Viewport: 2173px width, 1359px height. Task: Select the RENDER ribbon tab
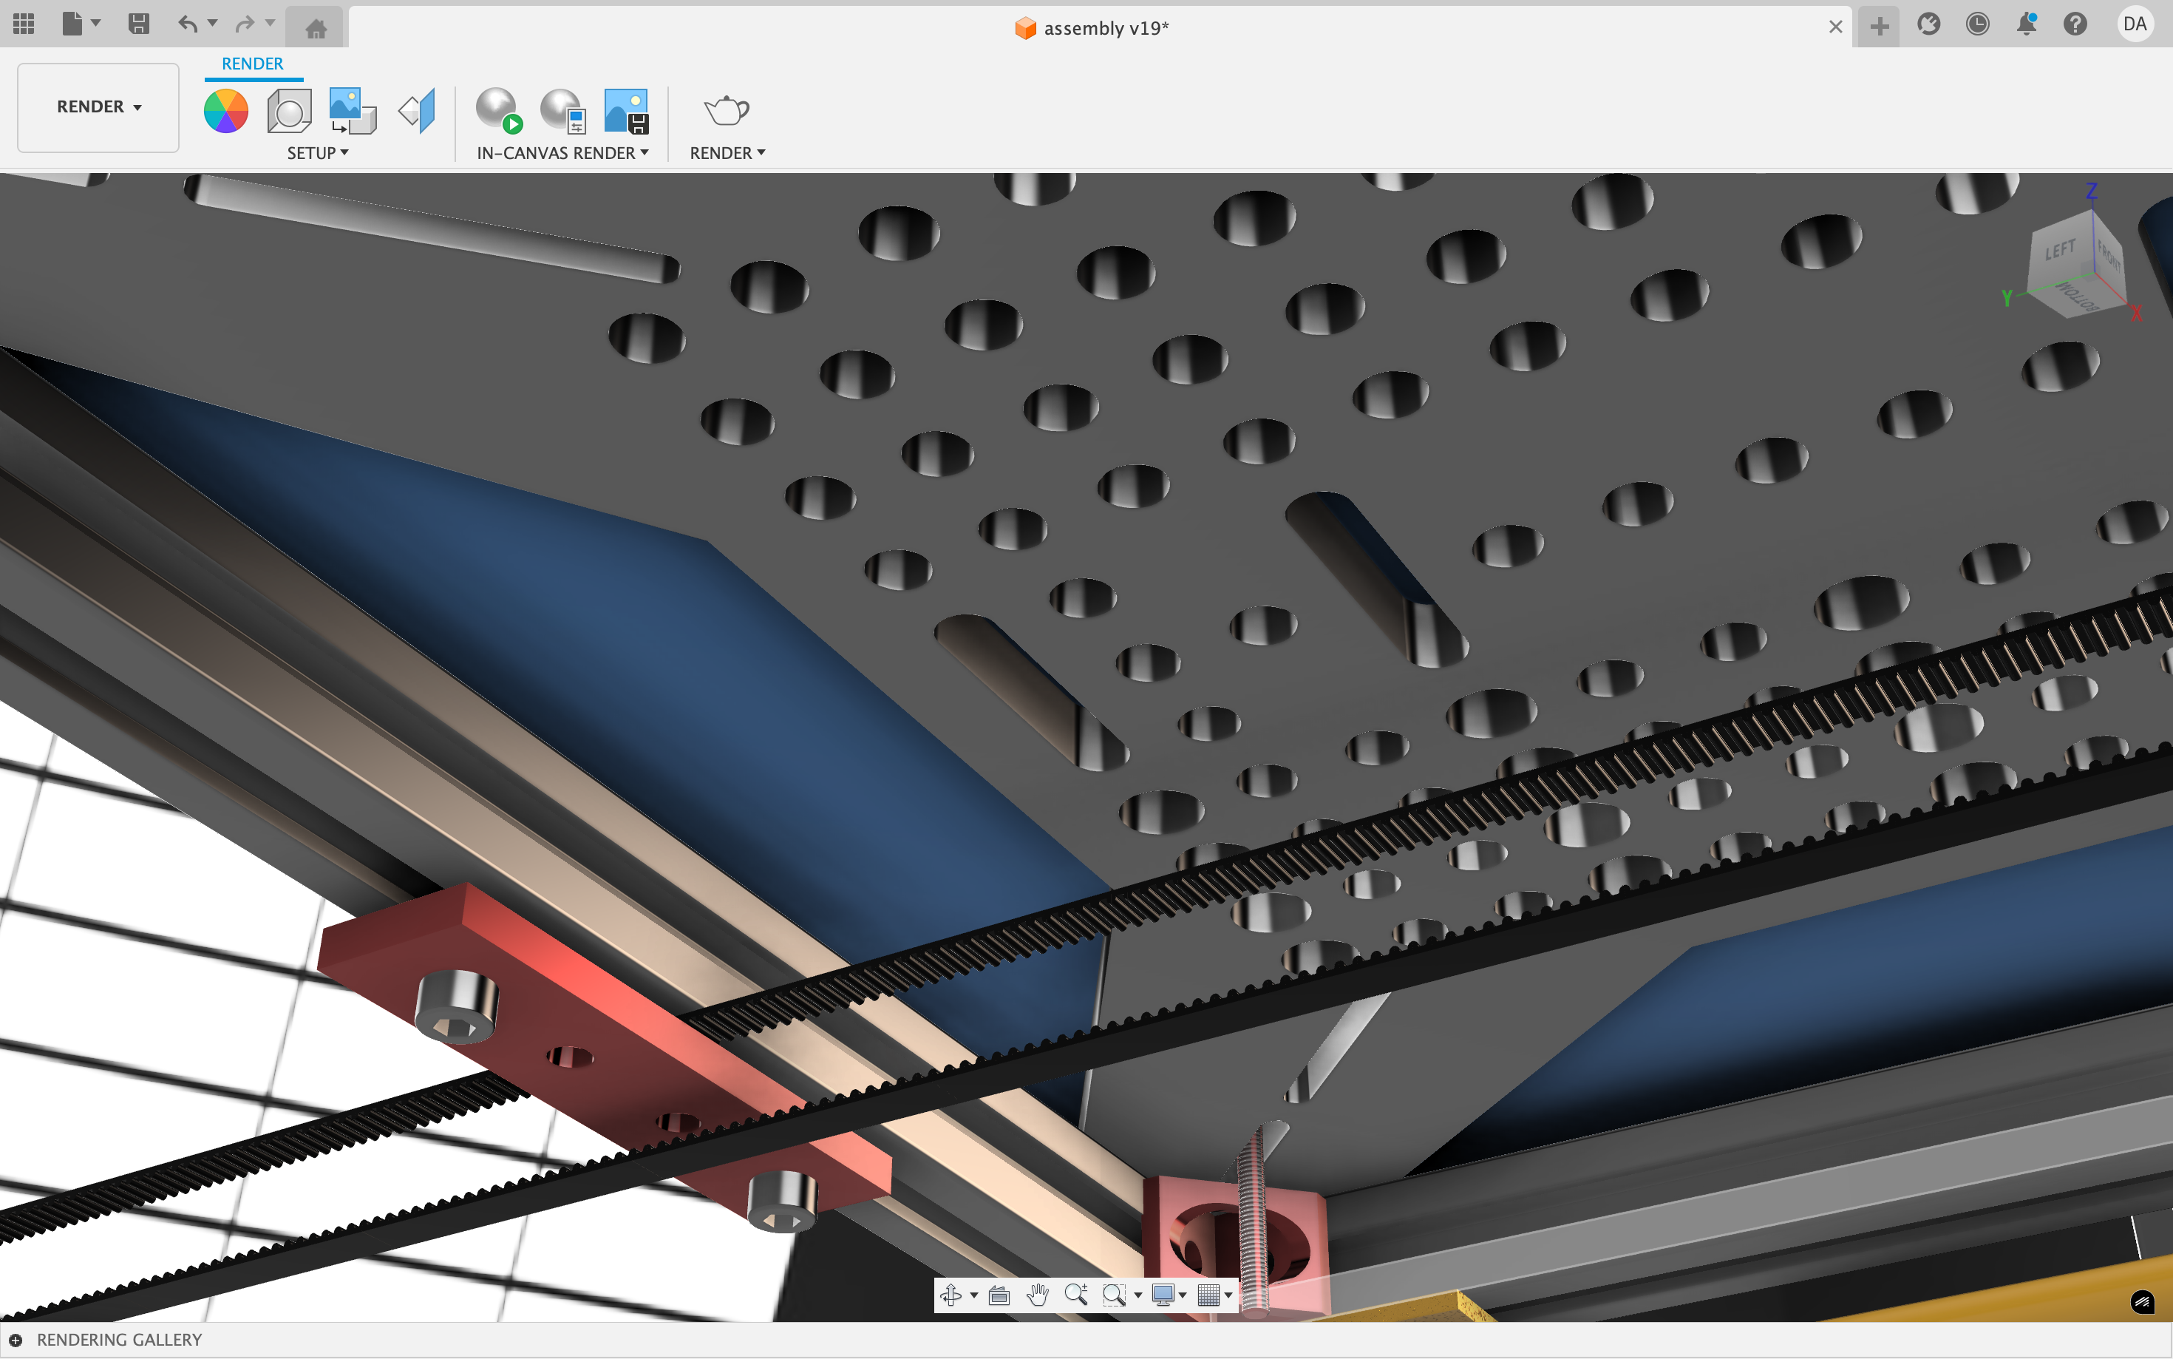tap(253, 64)
